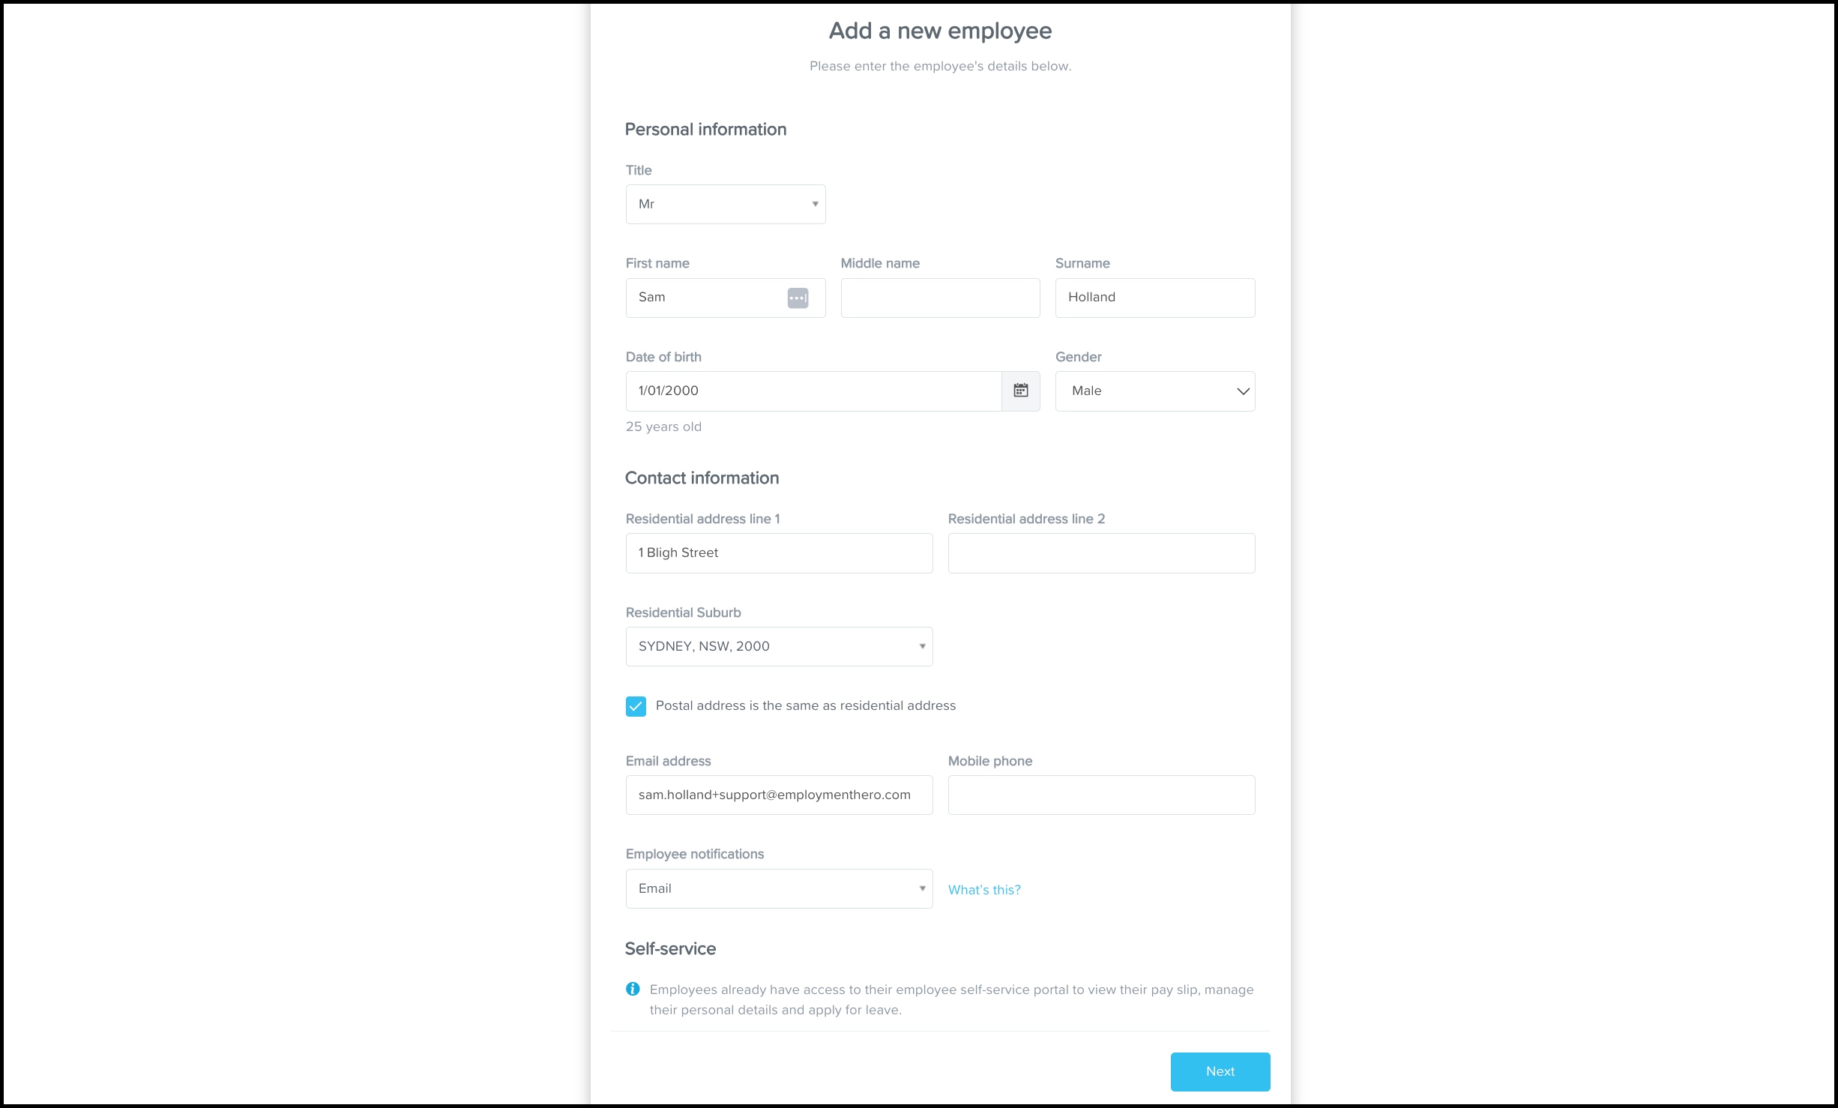The image size is (1838, 1108).
Task: Click the Title dropdown arrow
Action: click(815, 204)
